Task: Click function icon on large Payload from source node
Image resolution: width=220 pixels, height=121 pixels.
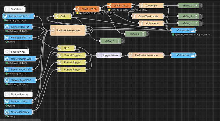Action: coord(53,30)
